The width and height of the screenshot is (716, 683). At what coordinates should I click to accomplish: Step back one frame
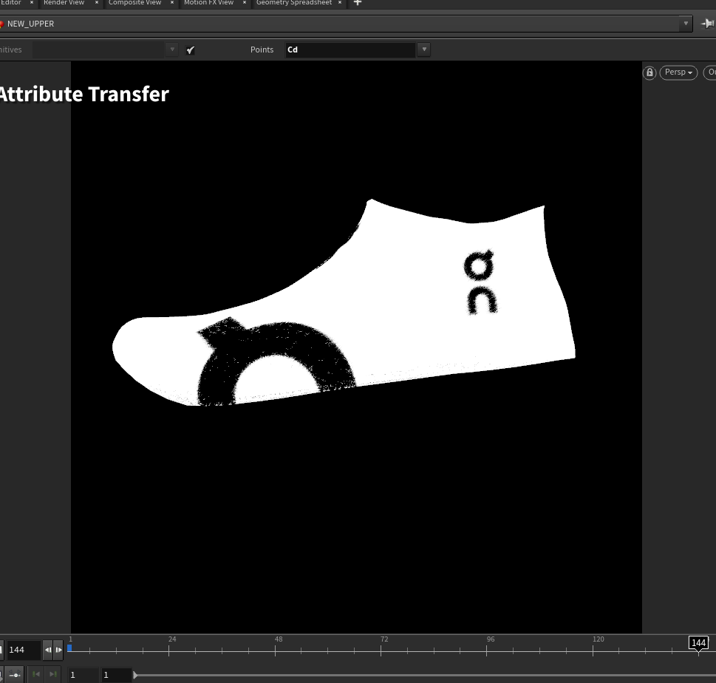pos(48,650)
